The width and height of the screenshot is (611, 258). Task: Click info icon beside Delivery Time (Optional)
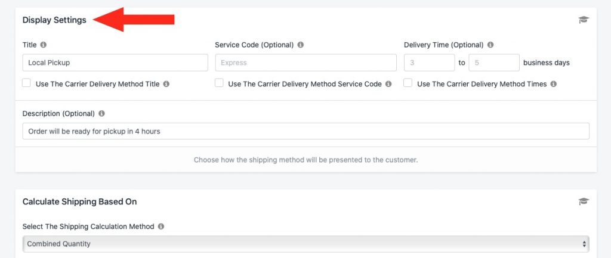tap(490, 45)
